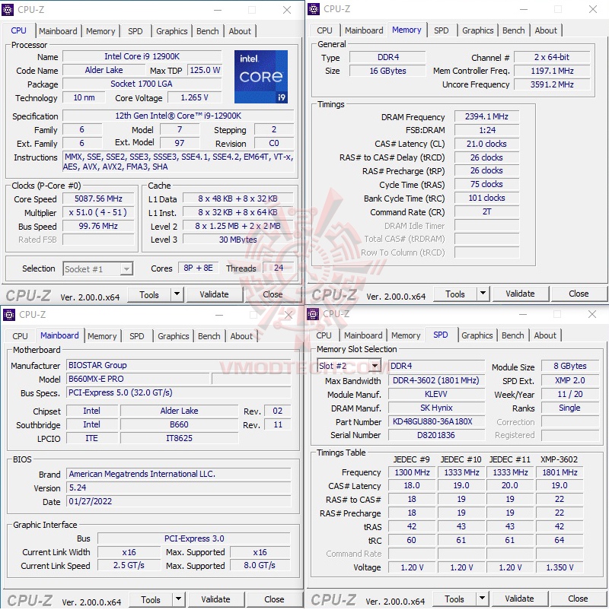Click the part number KD48GU880-36A180X
Viewport: 609px width, 613px height.
[436, 421]
